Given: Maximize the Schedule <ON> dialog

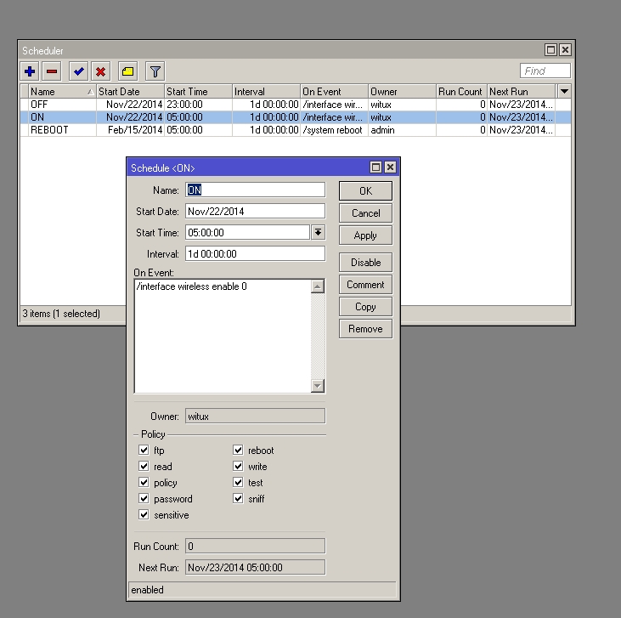Looking at the screenshot, I should pos(375,167).
